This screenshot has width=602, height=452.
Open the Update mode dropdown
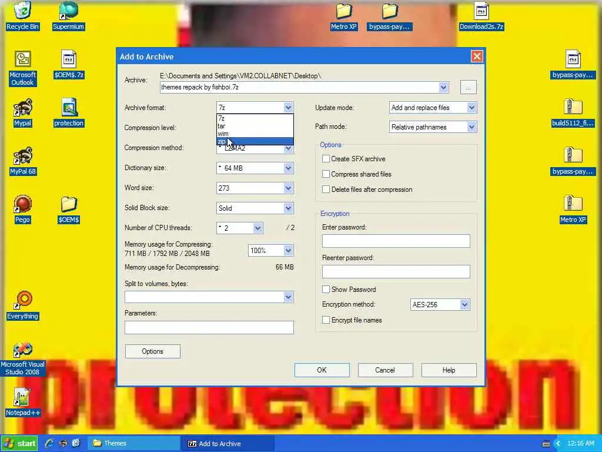472,108
